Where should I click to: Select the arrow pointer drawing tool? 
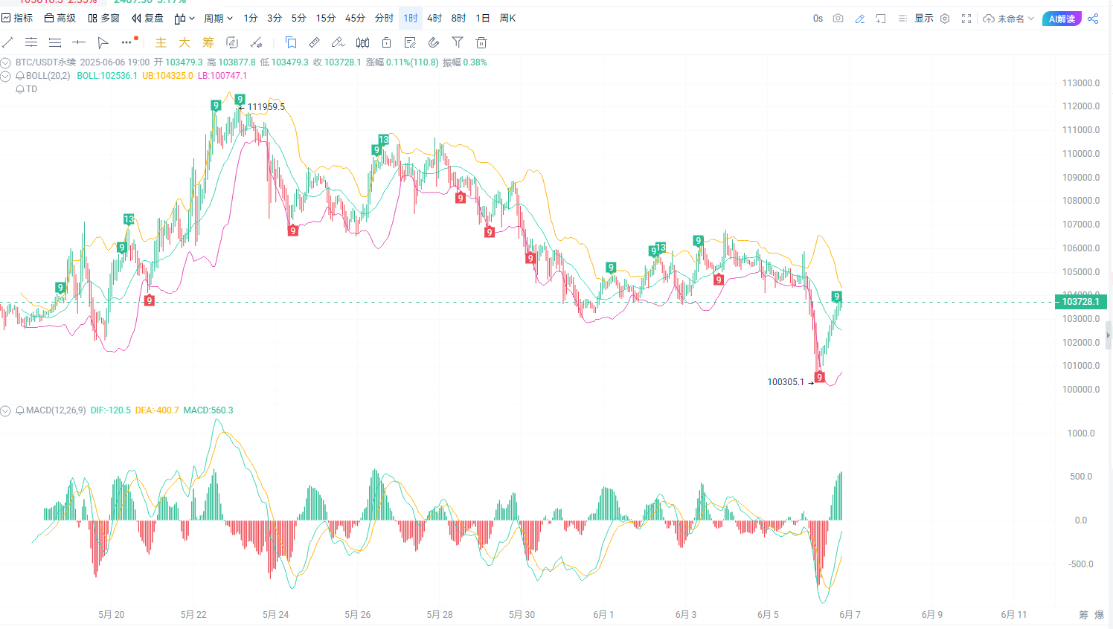click(x=103, y=42)
